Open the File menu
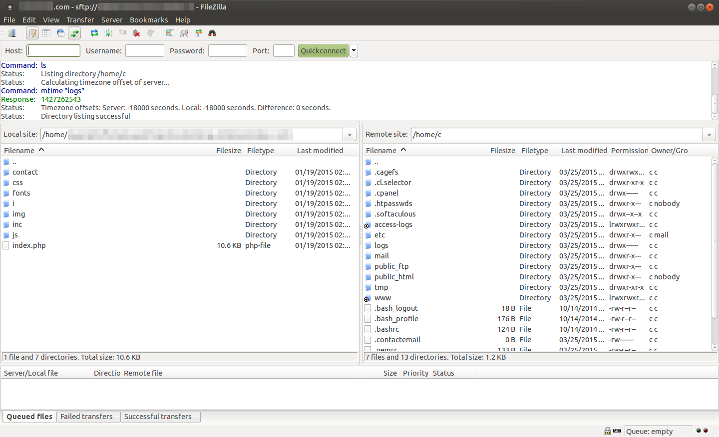This screenshot has width=719, height=437. (9, 20)
